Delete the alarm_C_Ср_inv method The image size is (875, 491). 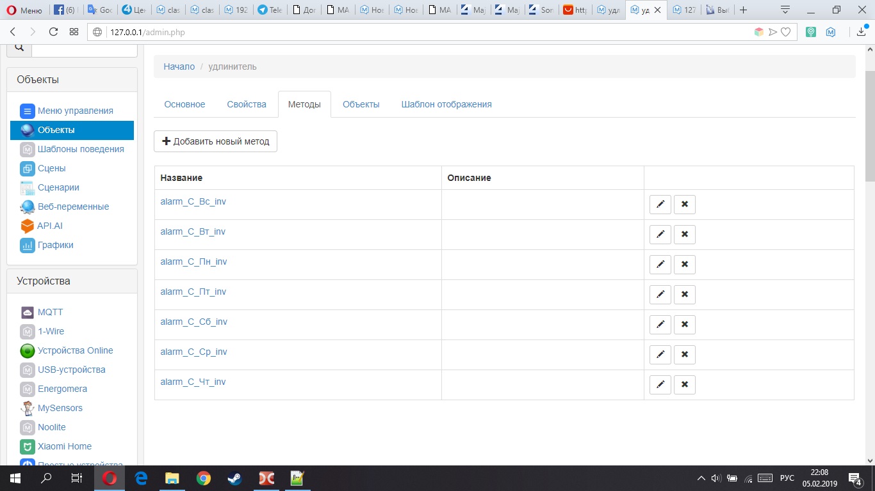click(685, 355)
